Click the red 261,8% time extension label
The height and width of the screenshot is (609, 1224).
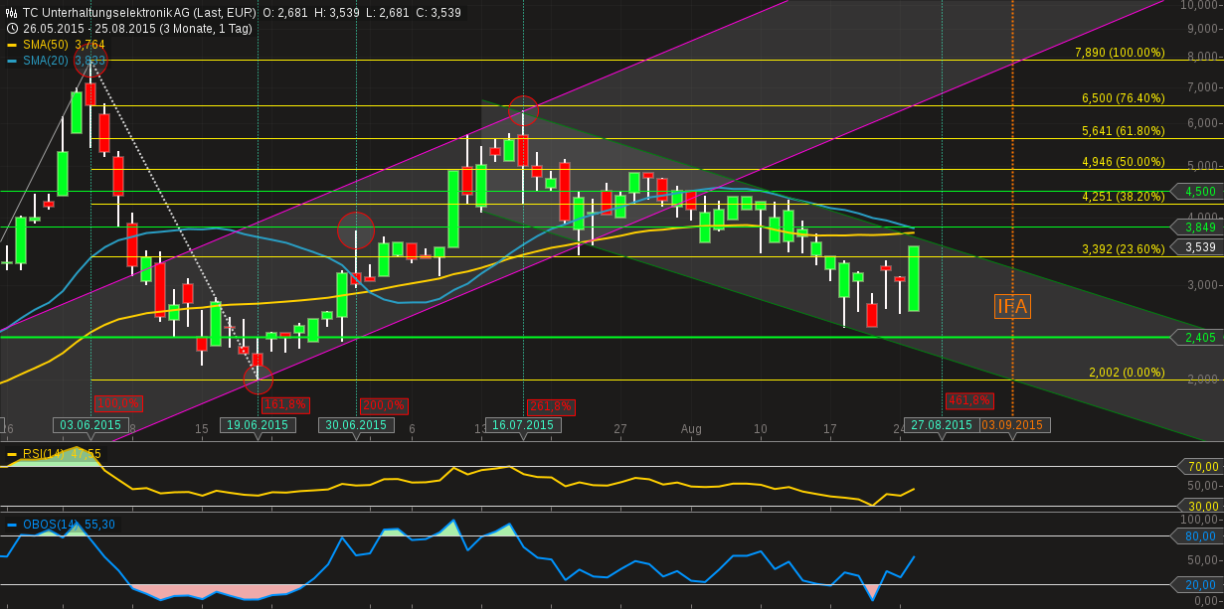pyautogui.click(x=550, y=405)
